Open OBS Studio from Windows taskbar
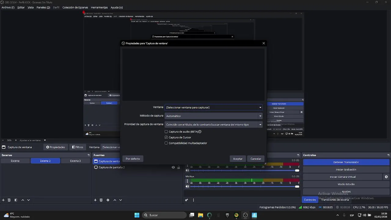391x220 pixels. click(x=245, y=215)
